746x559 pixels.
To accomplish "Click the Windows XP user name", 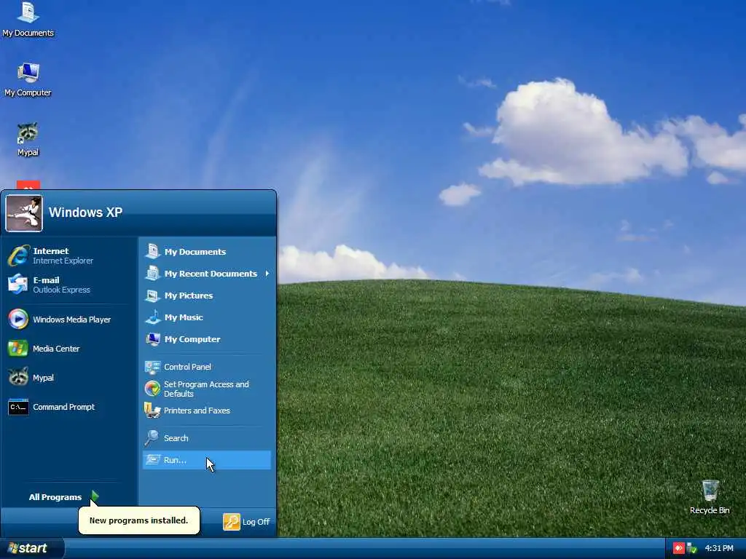I will coord(86,212).
